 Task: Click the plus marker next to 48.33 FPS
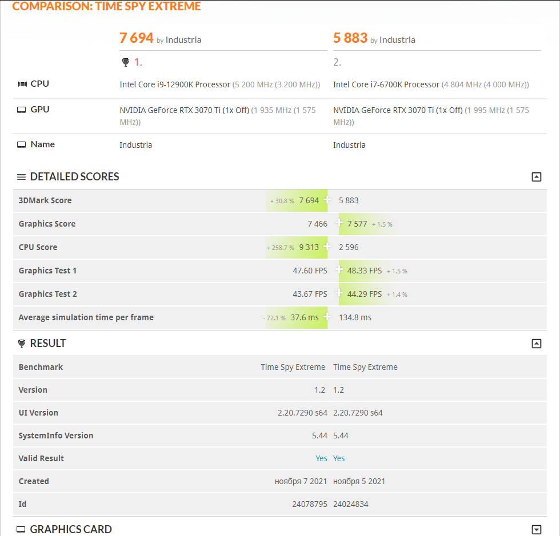tap(339, 269)
